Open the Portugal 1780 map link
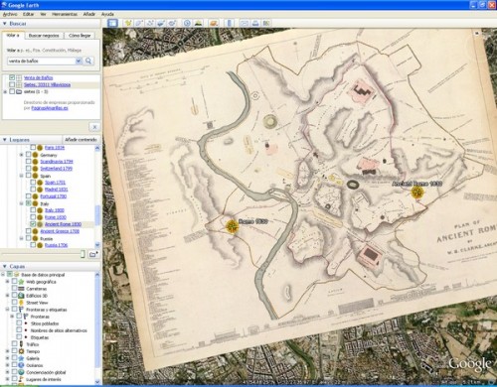This screenshot has width=497, height=387. pos(54,196)
